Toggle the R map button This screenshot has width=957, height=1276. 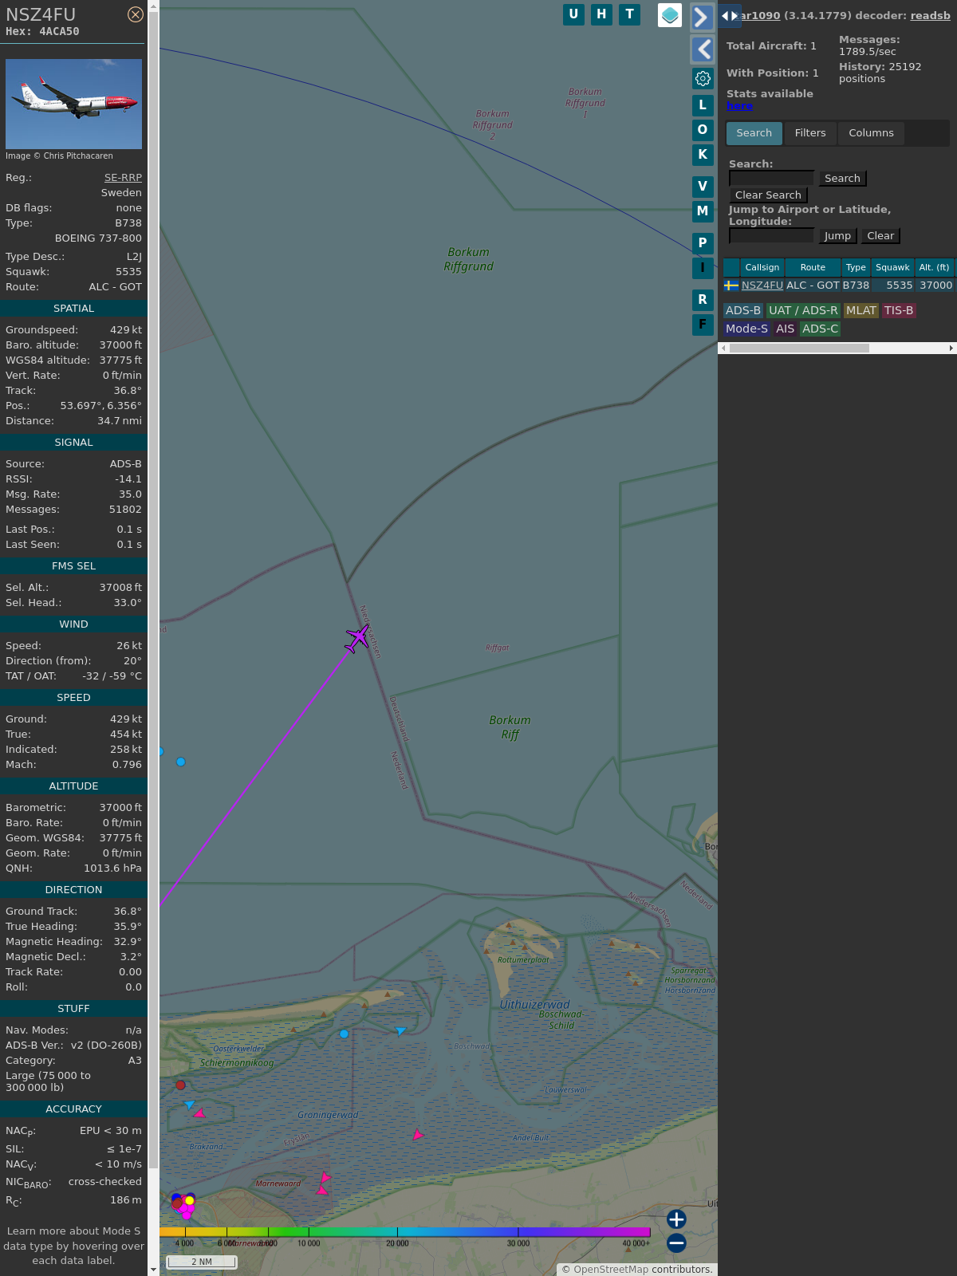[703, 299]
